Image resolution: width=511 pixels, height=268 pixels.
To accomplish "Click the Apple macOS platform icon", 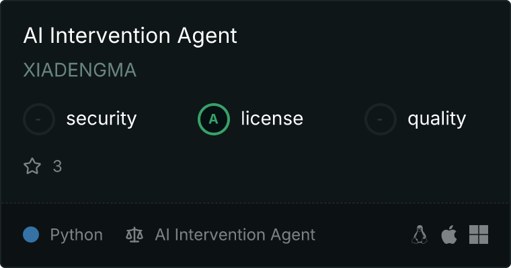I will coord(449,234).
